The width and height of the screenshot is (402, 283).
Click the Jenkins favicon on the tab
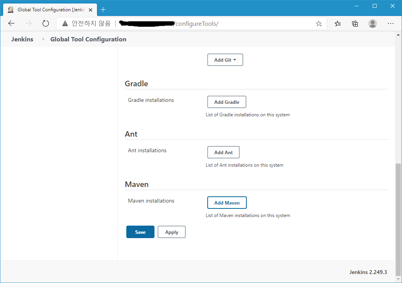point(11,10)
